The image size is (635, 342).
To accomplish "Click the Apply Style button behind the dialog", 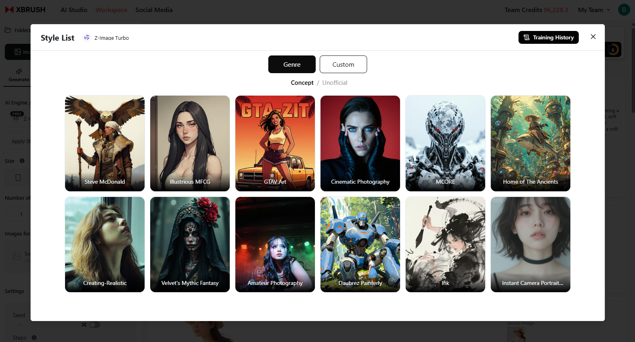I will point(18,141).
